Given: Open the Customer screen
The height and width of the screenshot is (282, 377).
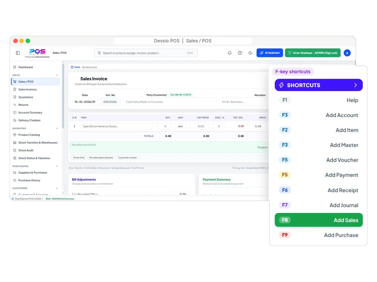Looking at the screenshot, I should click(127, 158).
